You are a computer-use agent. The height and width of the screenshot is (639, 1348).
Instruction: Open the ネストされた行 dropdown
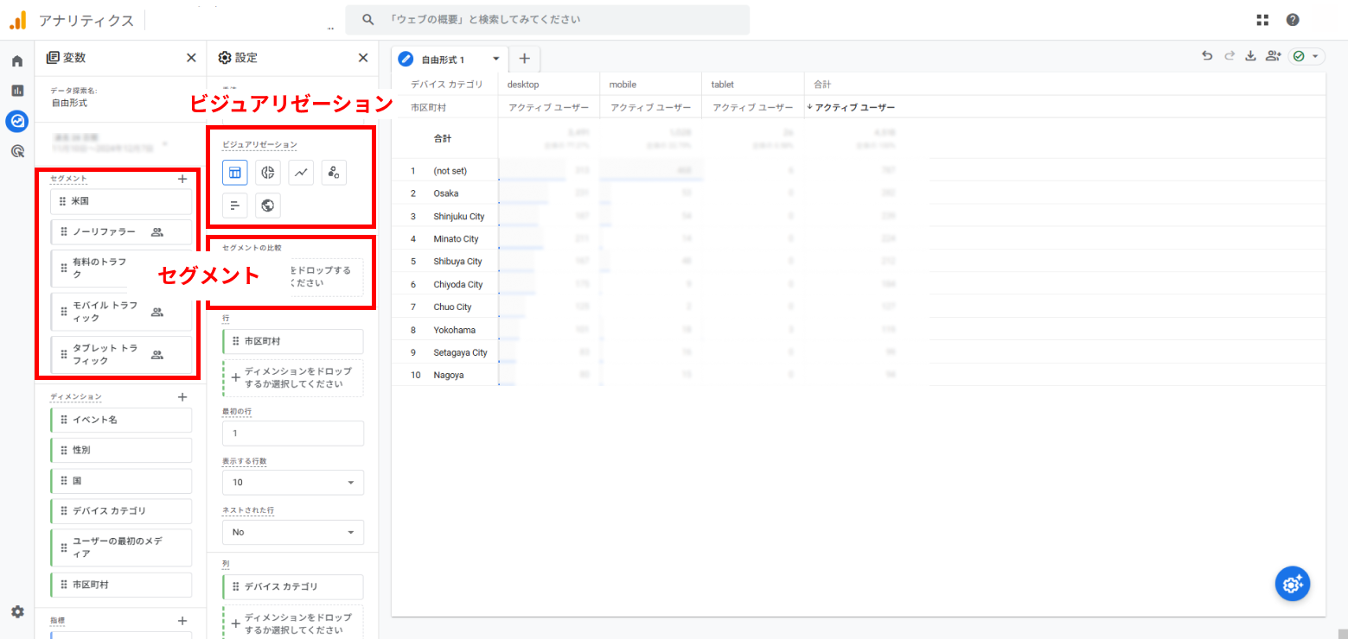(293, 532)
